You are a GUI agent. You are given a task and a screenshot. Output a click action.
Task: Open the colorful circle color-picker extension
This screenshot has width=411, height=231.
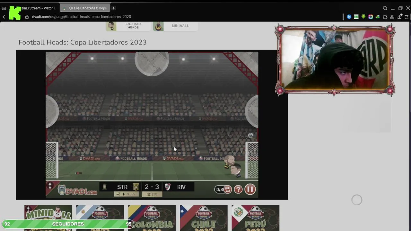[371, 17]
